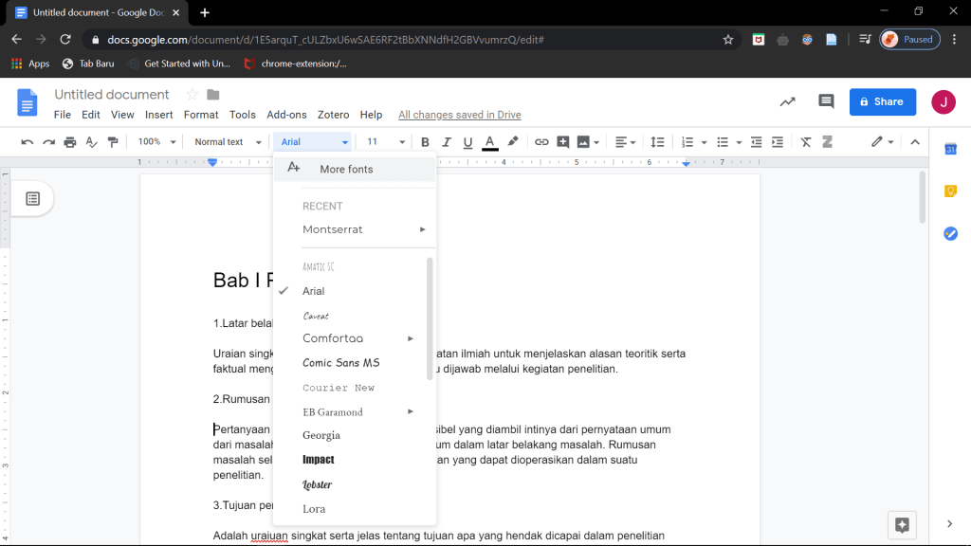Click the print icon in toolbar

69,142
